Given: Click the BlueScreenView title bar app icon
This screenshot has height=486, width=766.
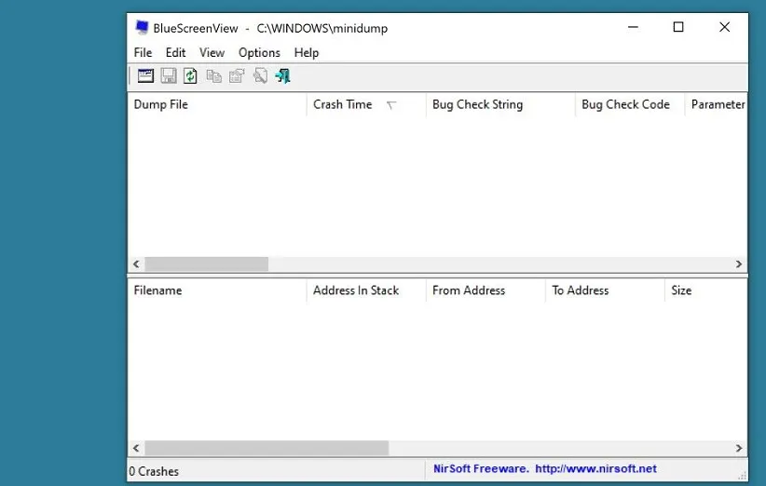Looking at the screenshot, I should 142,28.
